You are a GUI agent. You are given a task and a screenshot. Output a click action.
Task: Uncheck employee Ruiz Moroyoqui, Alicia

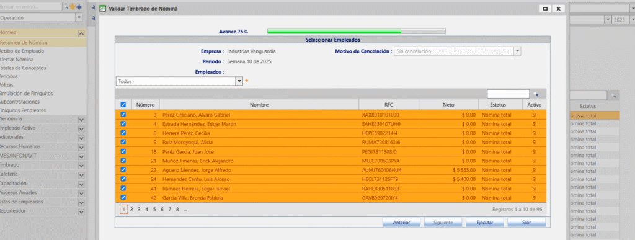[123, 142]
